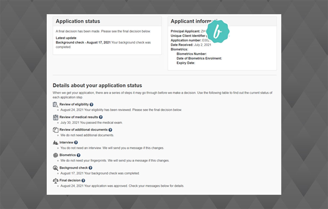Screen dimensions: 328x209
Task: Click the Final decision scales icon
Action: (x=55, y=181)
